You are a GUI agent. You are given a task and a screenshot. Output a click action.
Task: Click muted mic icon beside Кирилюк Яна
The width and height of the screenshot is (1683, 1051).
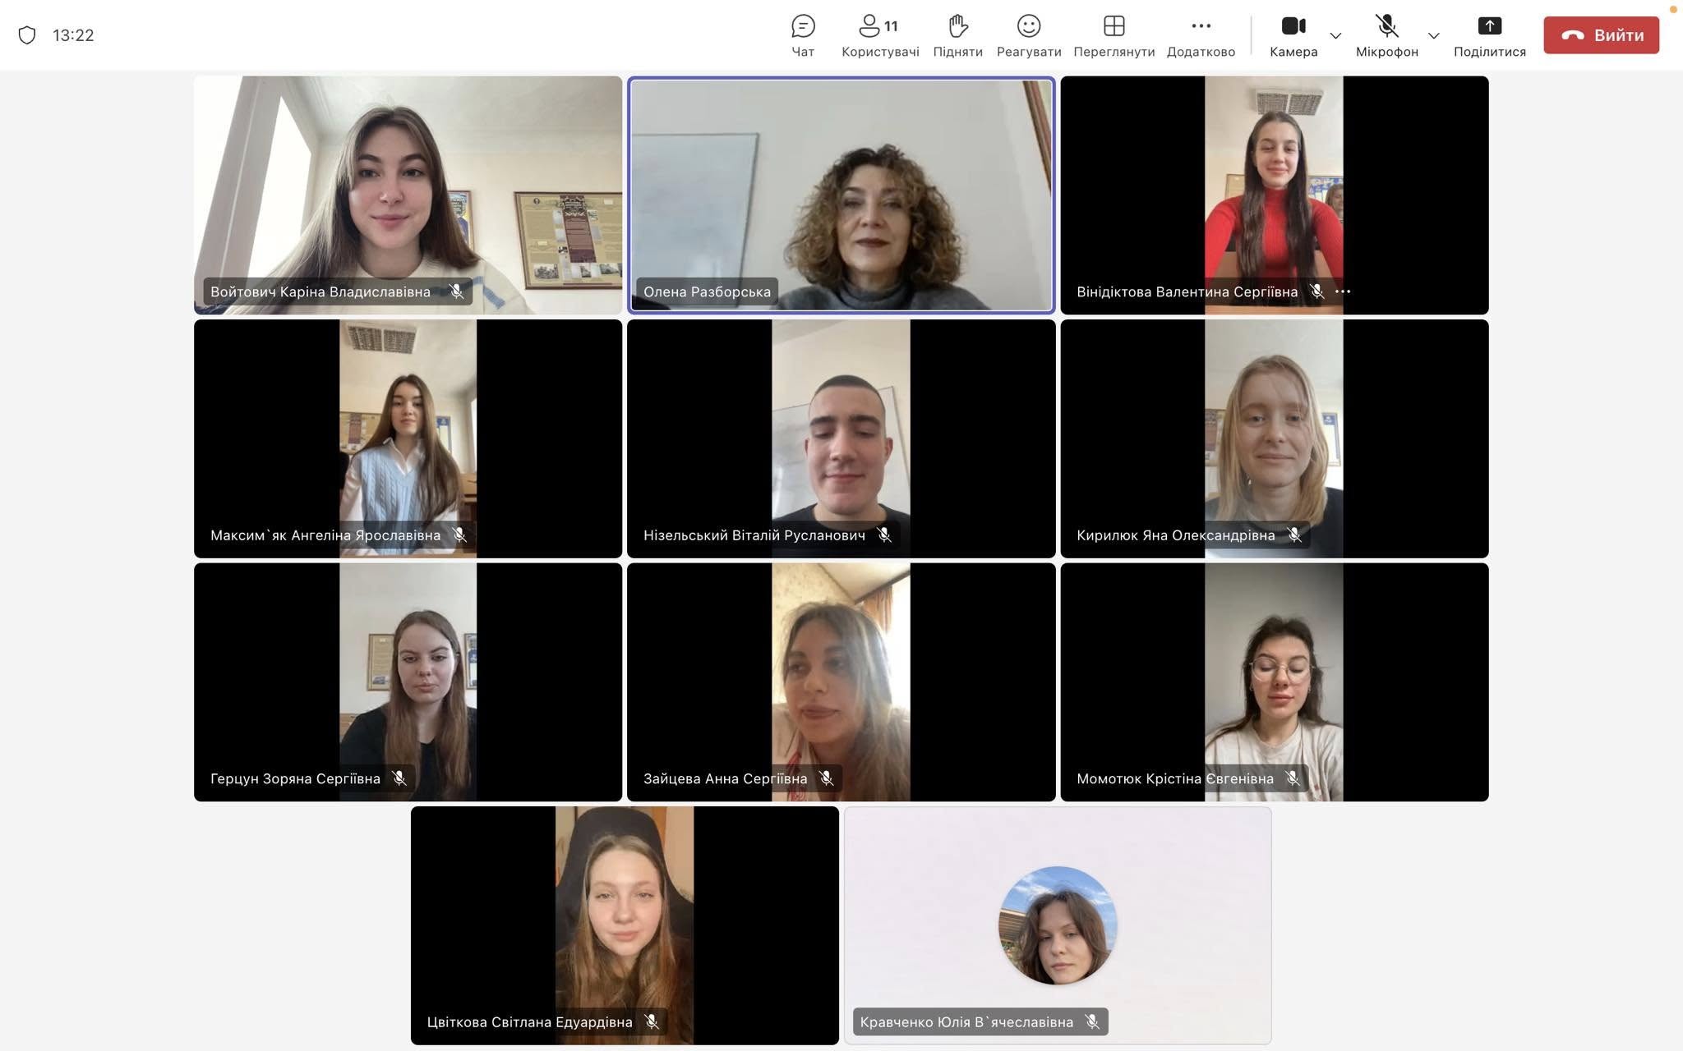[x=1294, y=535]
